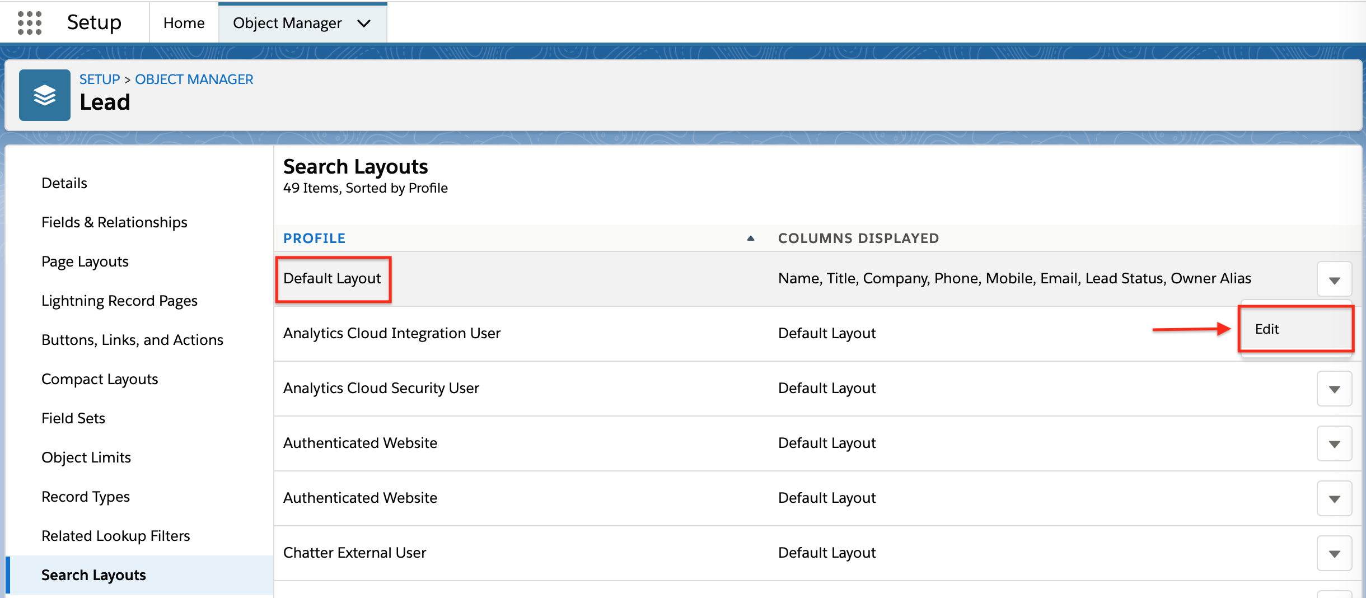The height and width of the screenshot is (598, 1366).
Task: Go to Compact Layouts
Action: coord(100,379)
